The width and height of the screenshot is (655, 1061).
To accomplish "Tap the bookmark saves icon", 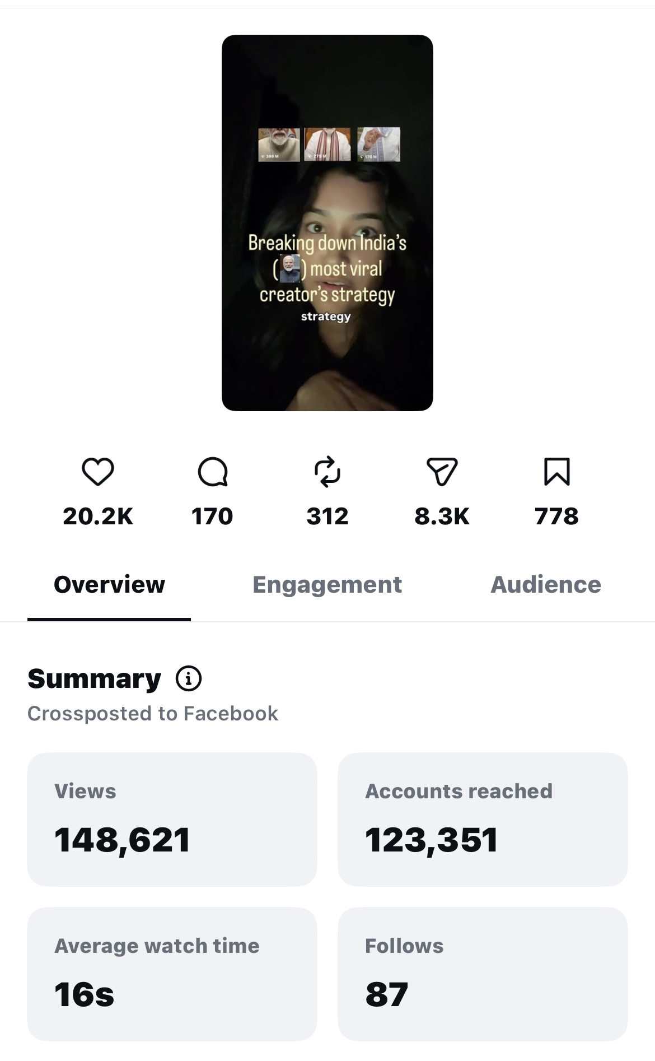I will [557, 472].
